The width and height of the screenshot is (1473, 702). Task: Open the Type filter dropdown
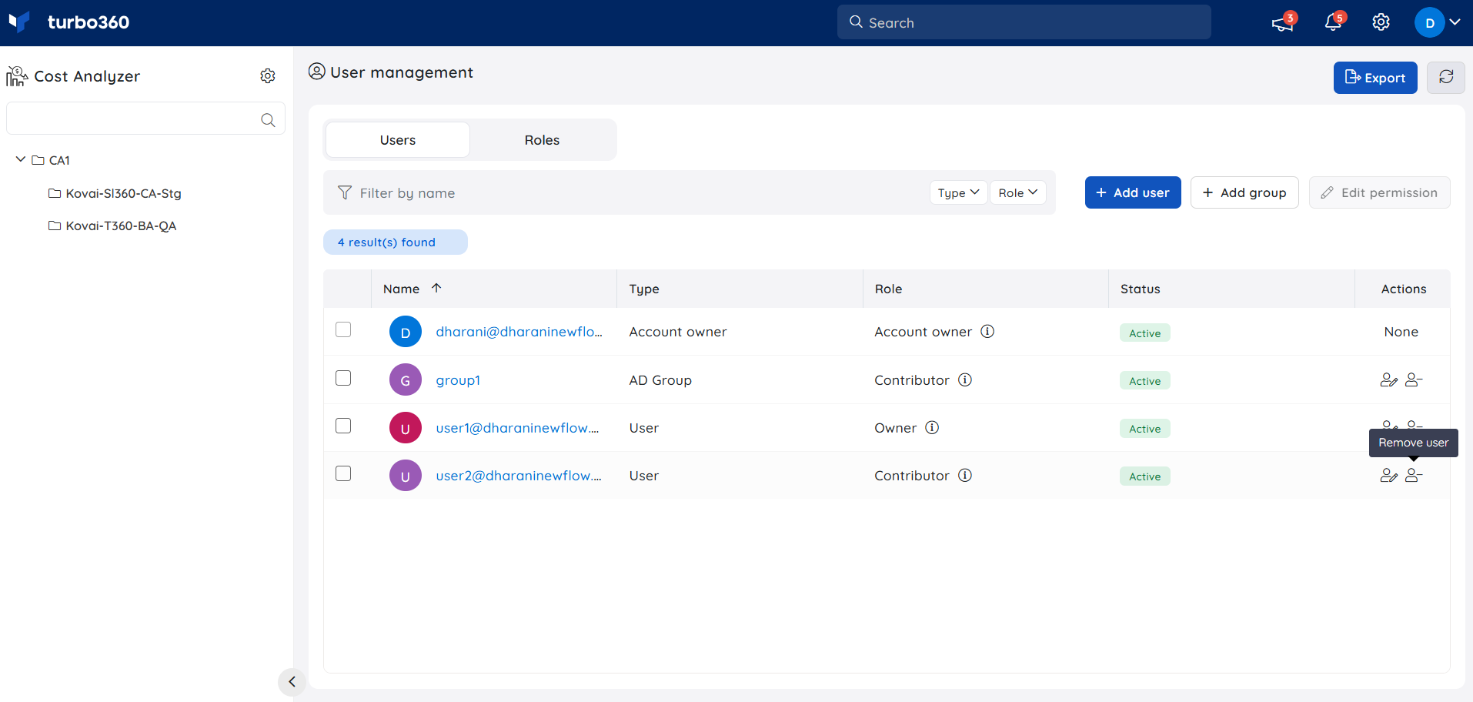pyautogui.click(x=958, y=192)
